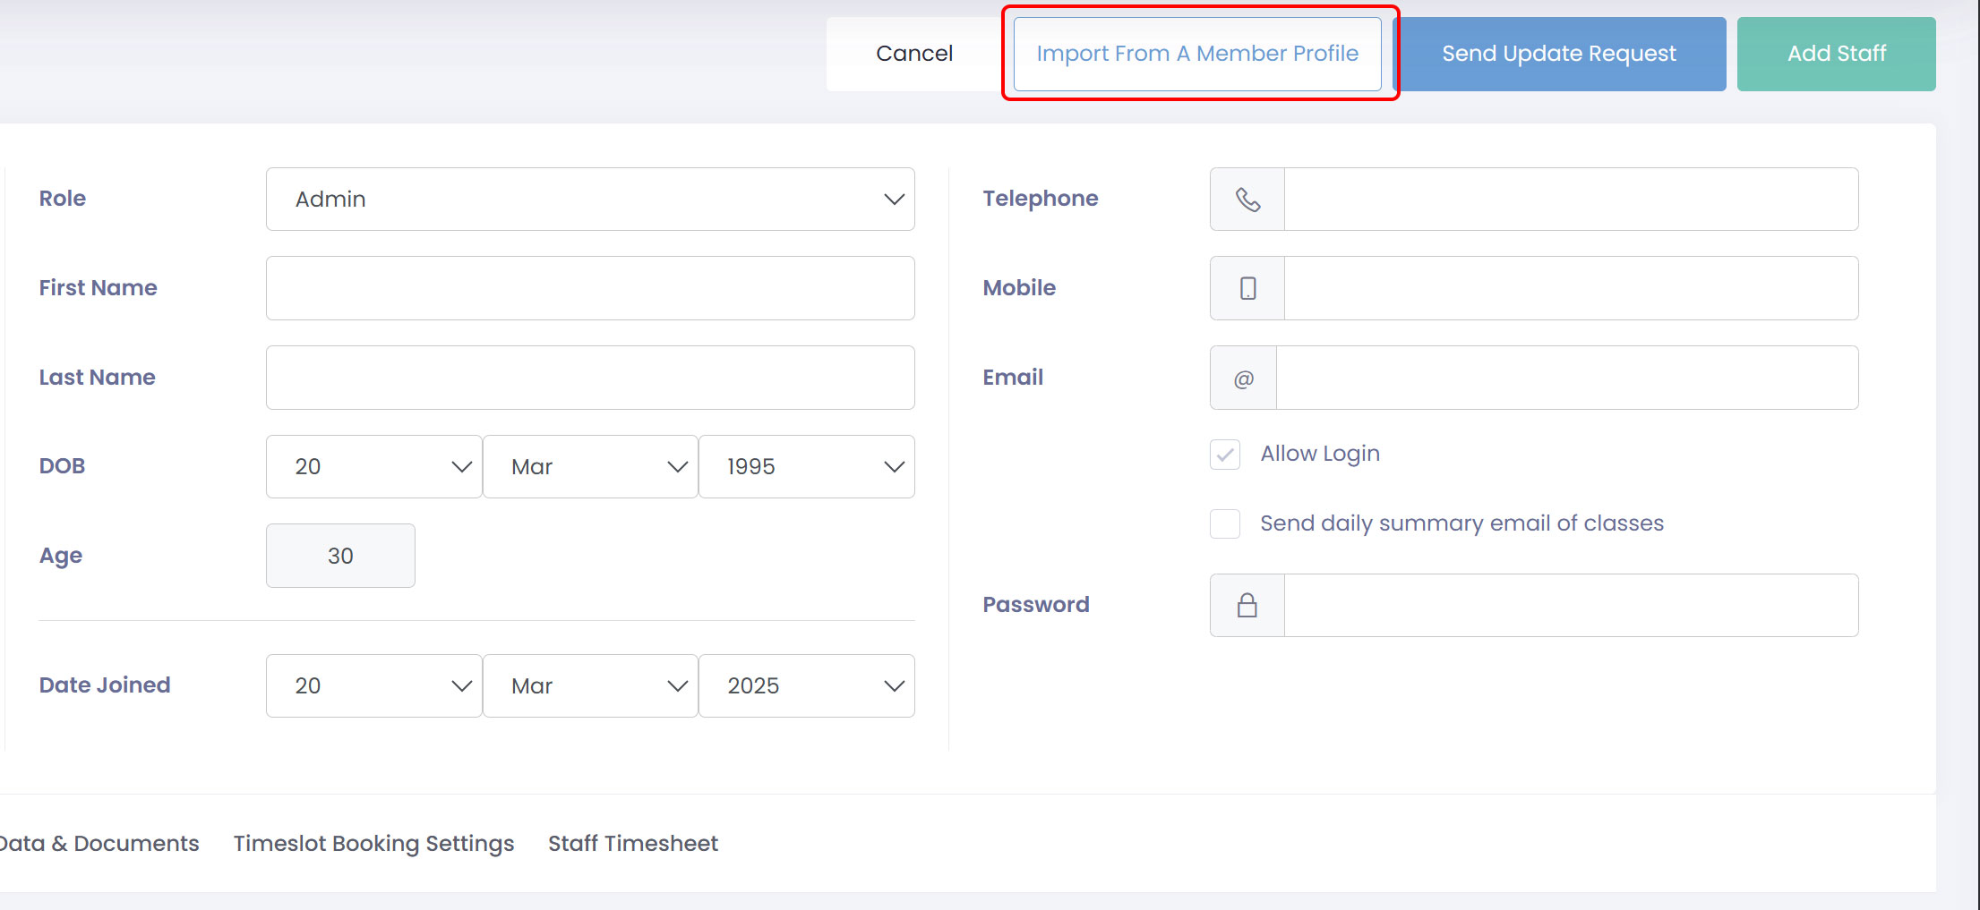
Task: Open the Role dropdown showing Admin
Action: pyautogui.click(x=590, y=199)
